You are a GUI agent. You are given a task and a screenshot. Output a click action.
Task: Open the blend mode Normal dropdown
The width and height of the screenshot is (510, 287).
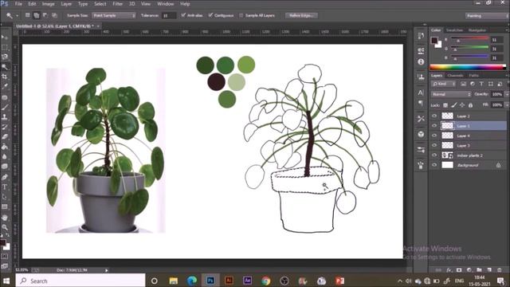coord(451,94)
